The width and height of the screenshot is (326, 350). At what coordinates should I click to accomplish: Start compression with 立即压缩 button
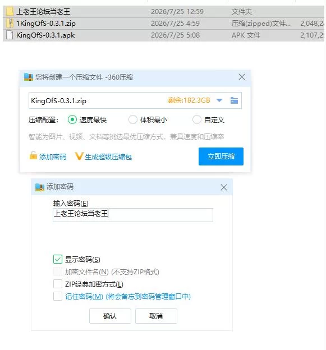click(x=221, y=156)
